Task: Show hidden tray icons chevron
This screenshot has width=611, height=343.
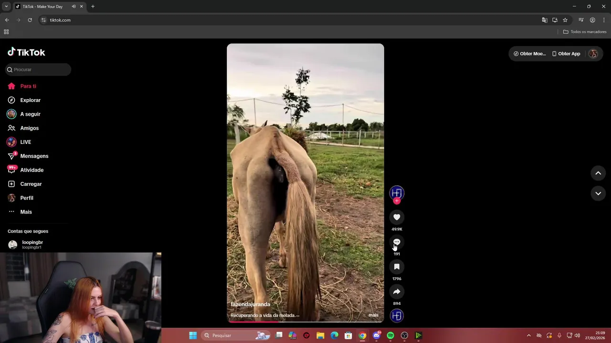Action: [x=528, y=335]
